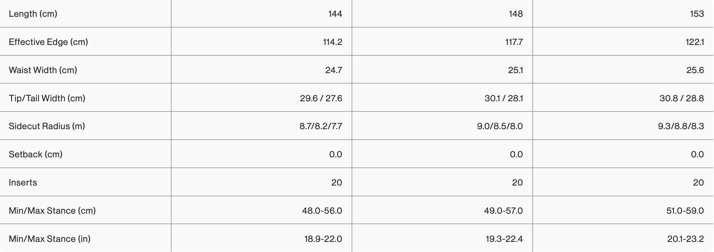Viewport: 714px width, 252px height.
Task: Select the 148 length column value
Action: coord(516,14)
